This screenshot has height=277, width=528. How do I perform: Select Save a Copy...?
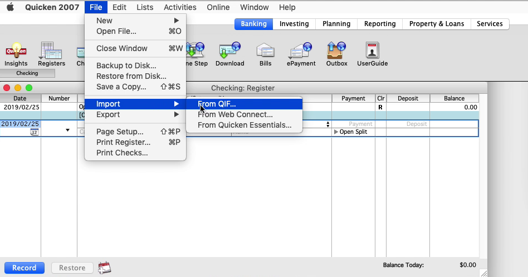135,87
